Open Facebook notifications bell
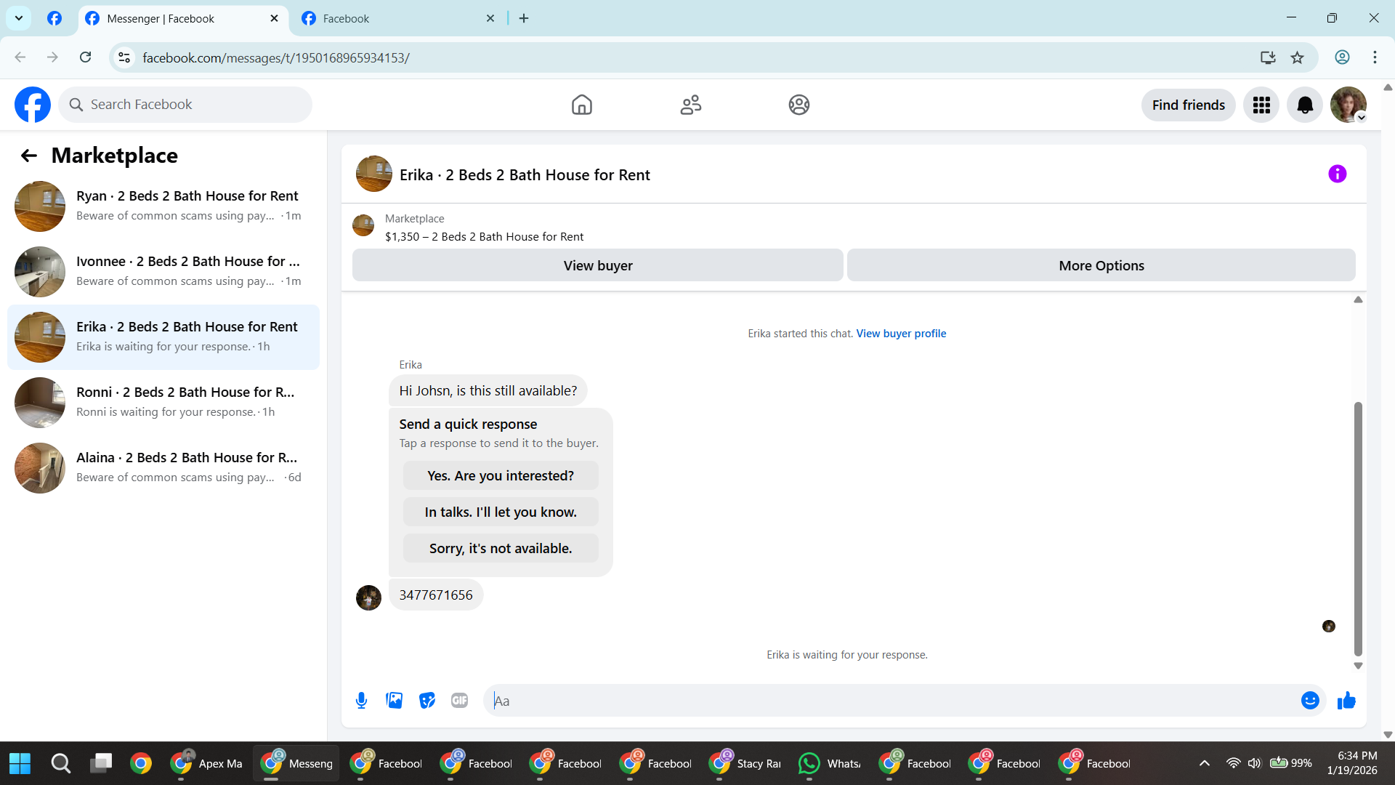This screenshot has width=1395, height=785. pos(1305,105)
